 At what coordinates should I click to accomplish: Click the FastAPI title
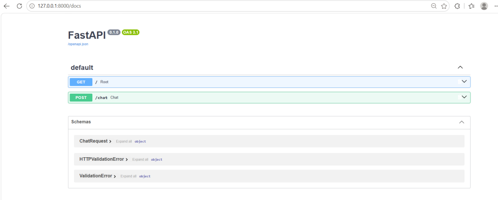click(x=87, y=35)
